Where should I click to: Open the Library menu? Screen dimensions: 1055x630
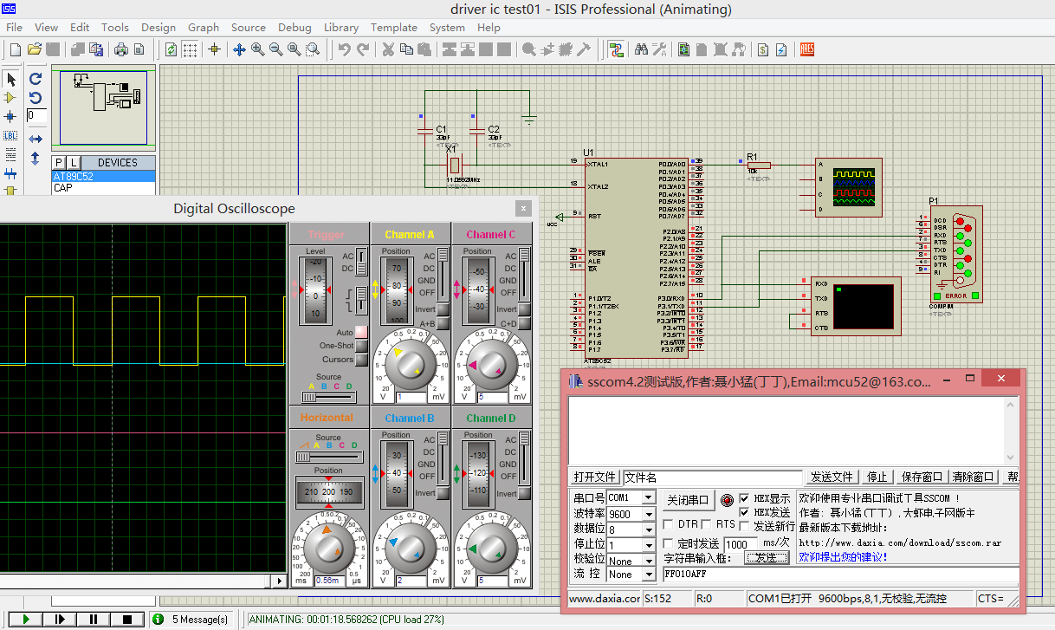(341, 28)
